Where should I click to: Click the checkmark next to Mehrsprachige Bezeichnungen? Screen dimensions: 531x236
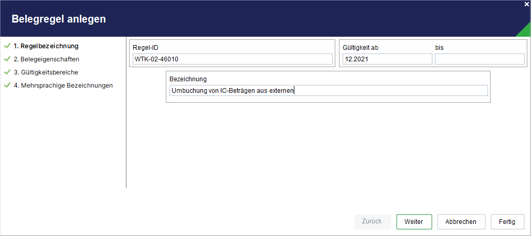(x=7, y=85)
